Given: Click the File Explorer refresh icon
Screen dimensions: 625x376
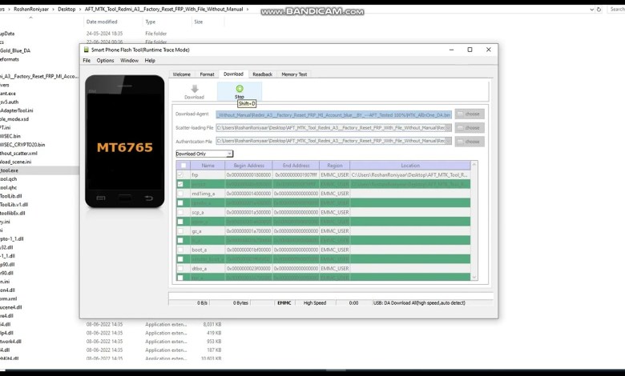Looking at the screenshot, I should pyautogui.click(x=599, y=9).
